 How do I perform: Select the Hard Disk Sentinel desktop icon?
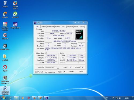coord(5,26)
